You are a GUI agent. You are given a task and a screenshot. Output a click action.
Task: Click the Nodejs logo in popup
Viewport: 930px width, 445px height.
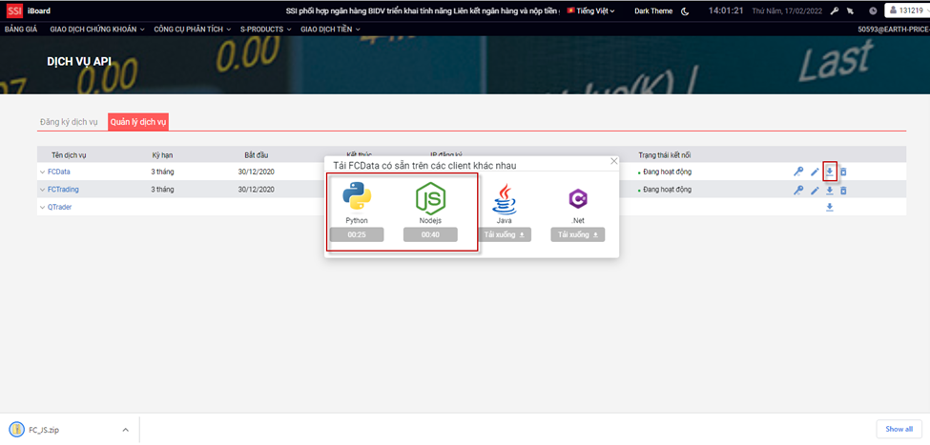point(430,198)
